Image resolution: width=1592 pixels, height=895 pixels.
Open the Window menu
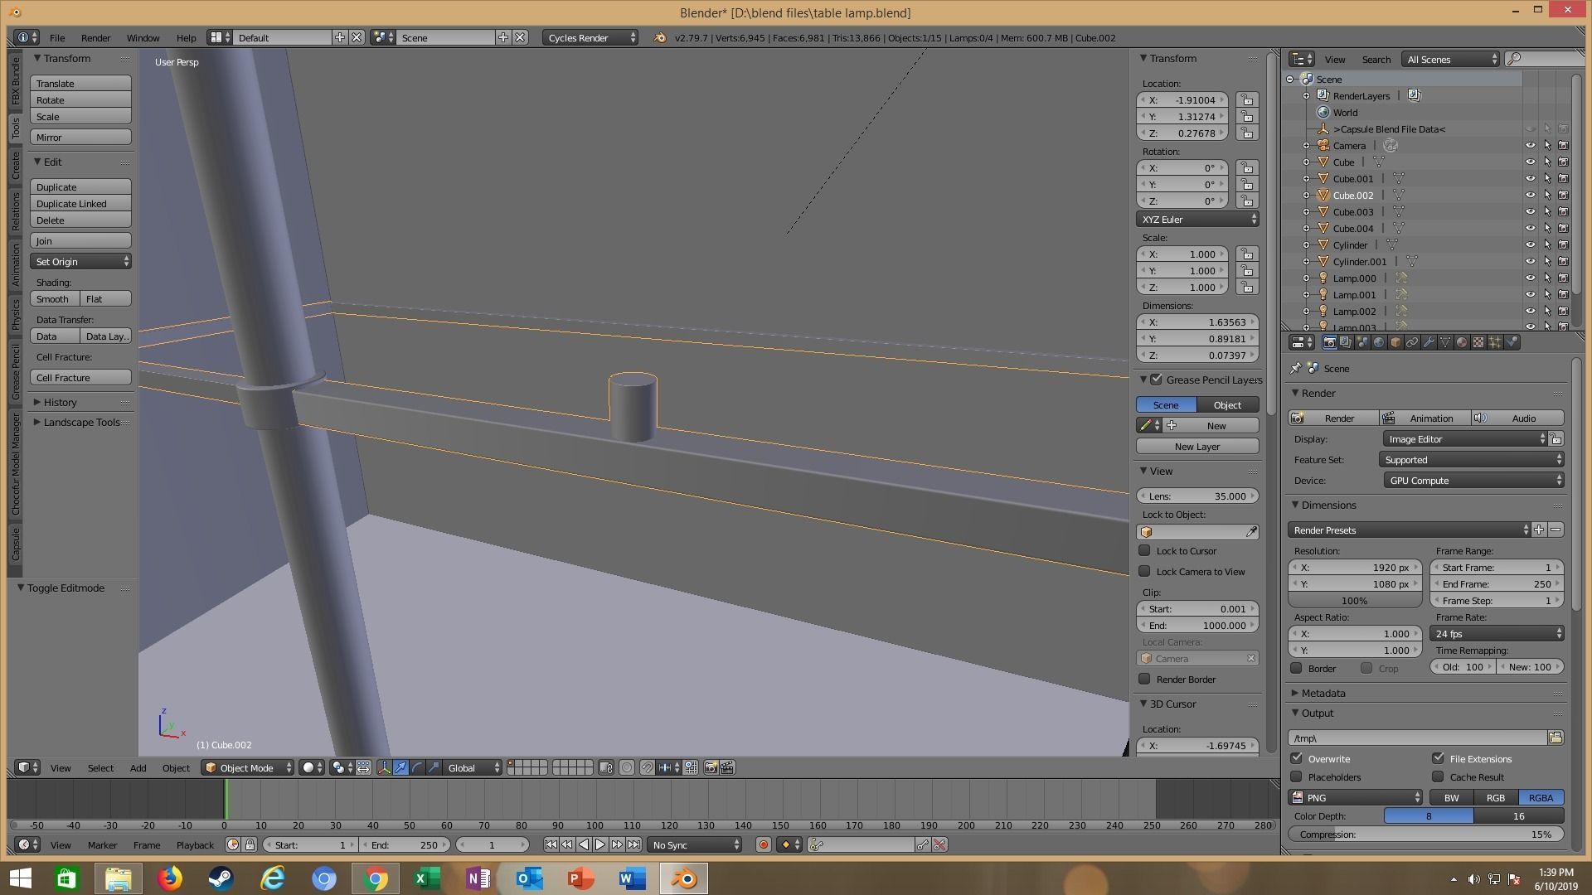(x=143, y=38)
